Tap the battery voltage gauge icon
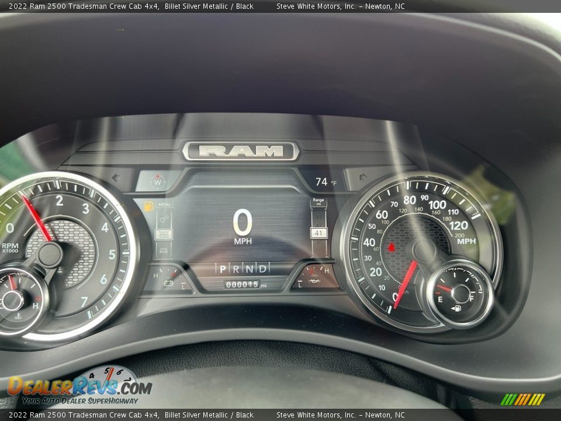Viewport: 561px width, 421px height. pos(168,283)
